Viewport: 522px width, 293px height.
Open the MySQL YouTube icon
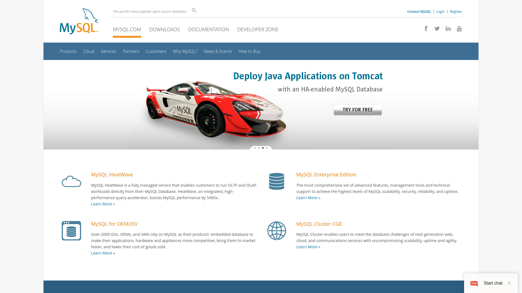(459, 28)
